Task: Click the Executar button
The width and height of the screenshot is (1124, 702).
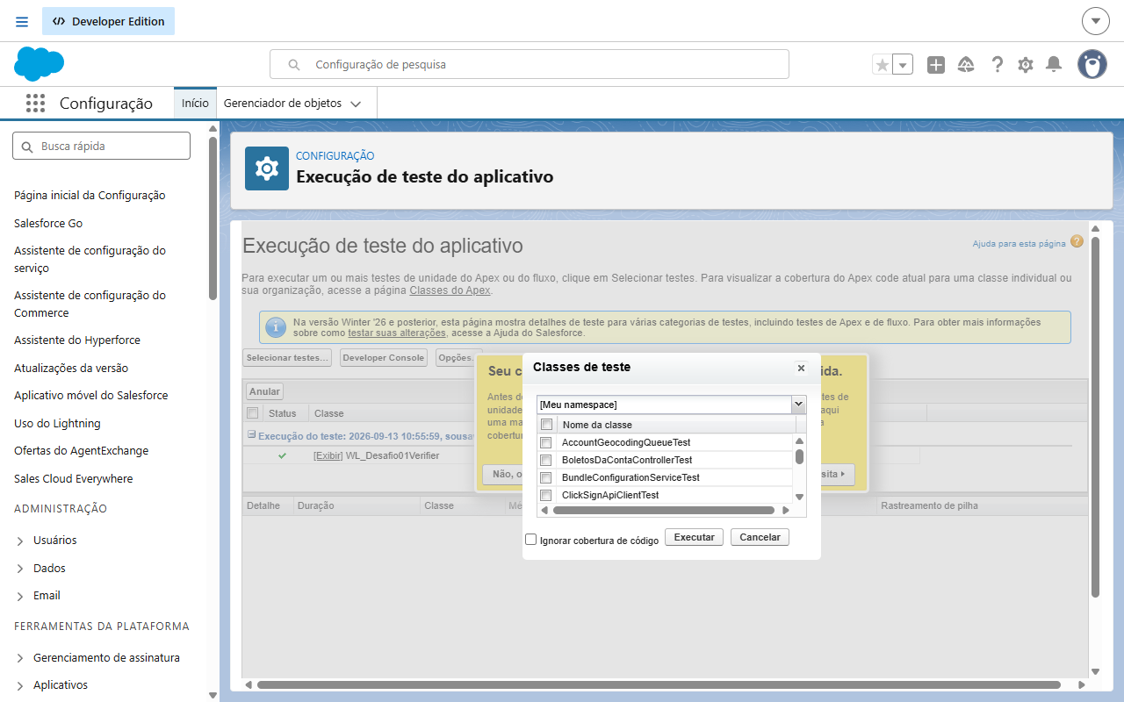Action: click(x=694, y=537)
